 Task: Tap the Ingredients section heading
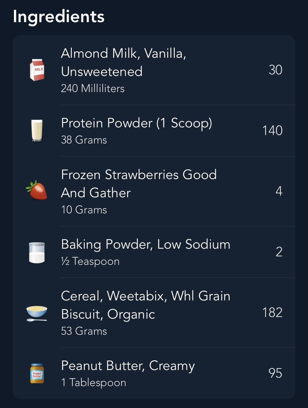59,17
